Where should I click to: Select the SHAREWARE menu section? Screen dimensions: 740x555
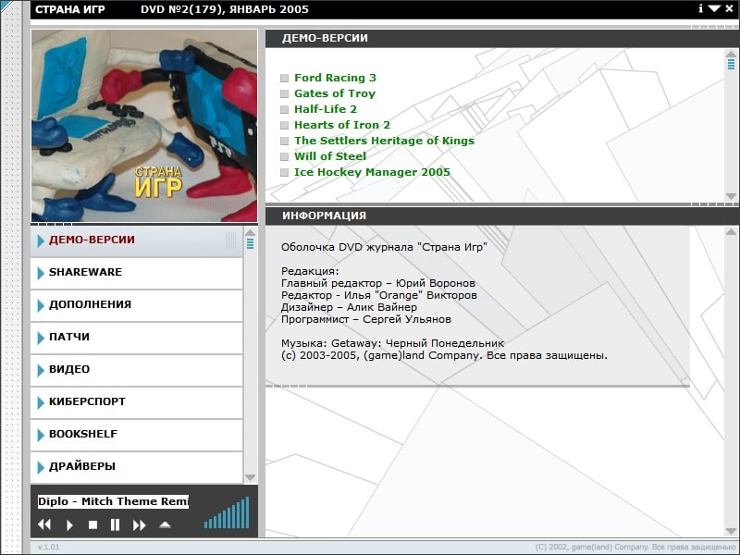(136, 273)
